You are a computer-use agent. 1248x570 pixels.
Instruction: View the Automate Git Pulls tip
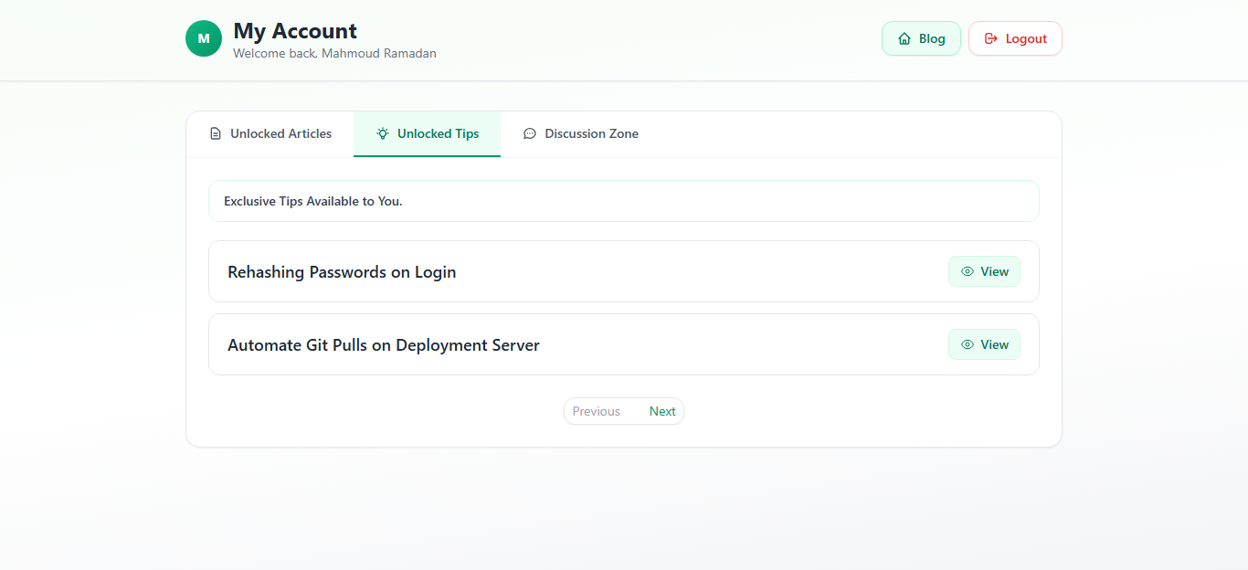984,344
